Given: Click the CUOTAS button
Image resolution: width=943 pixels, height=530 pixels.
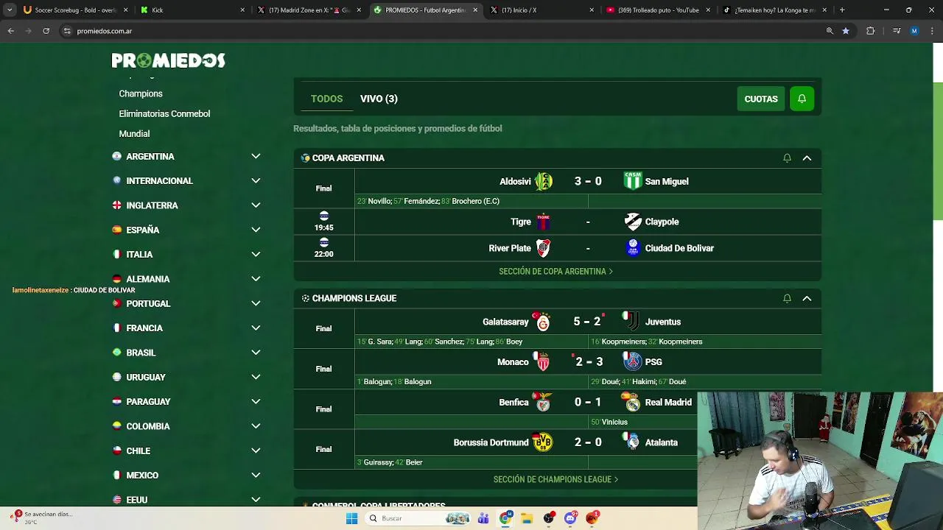Looking at the screenshot, I should coord(761,99).
